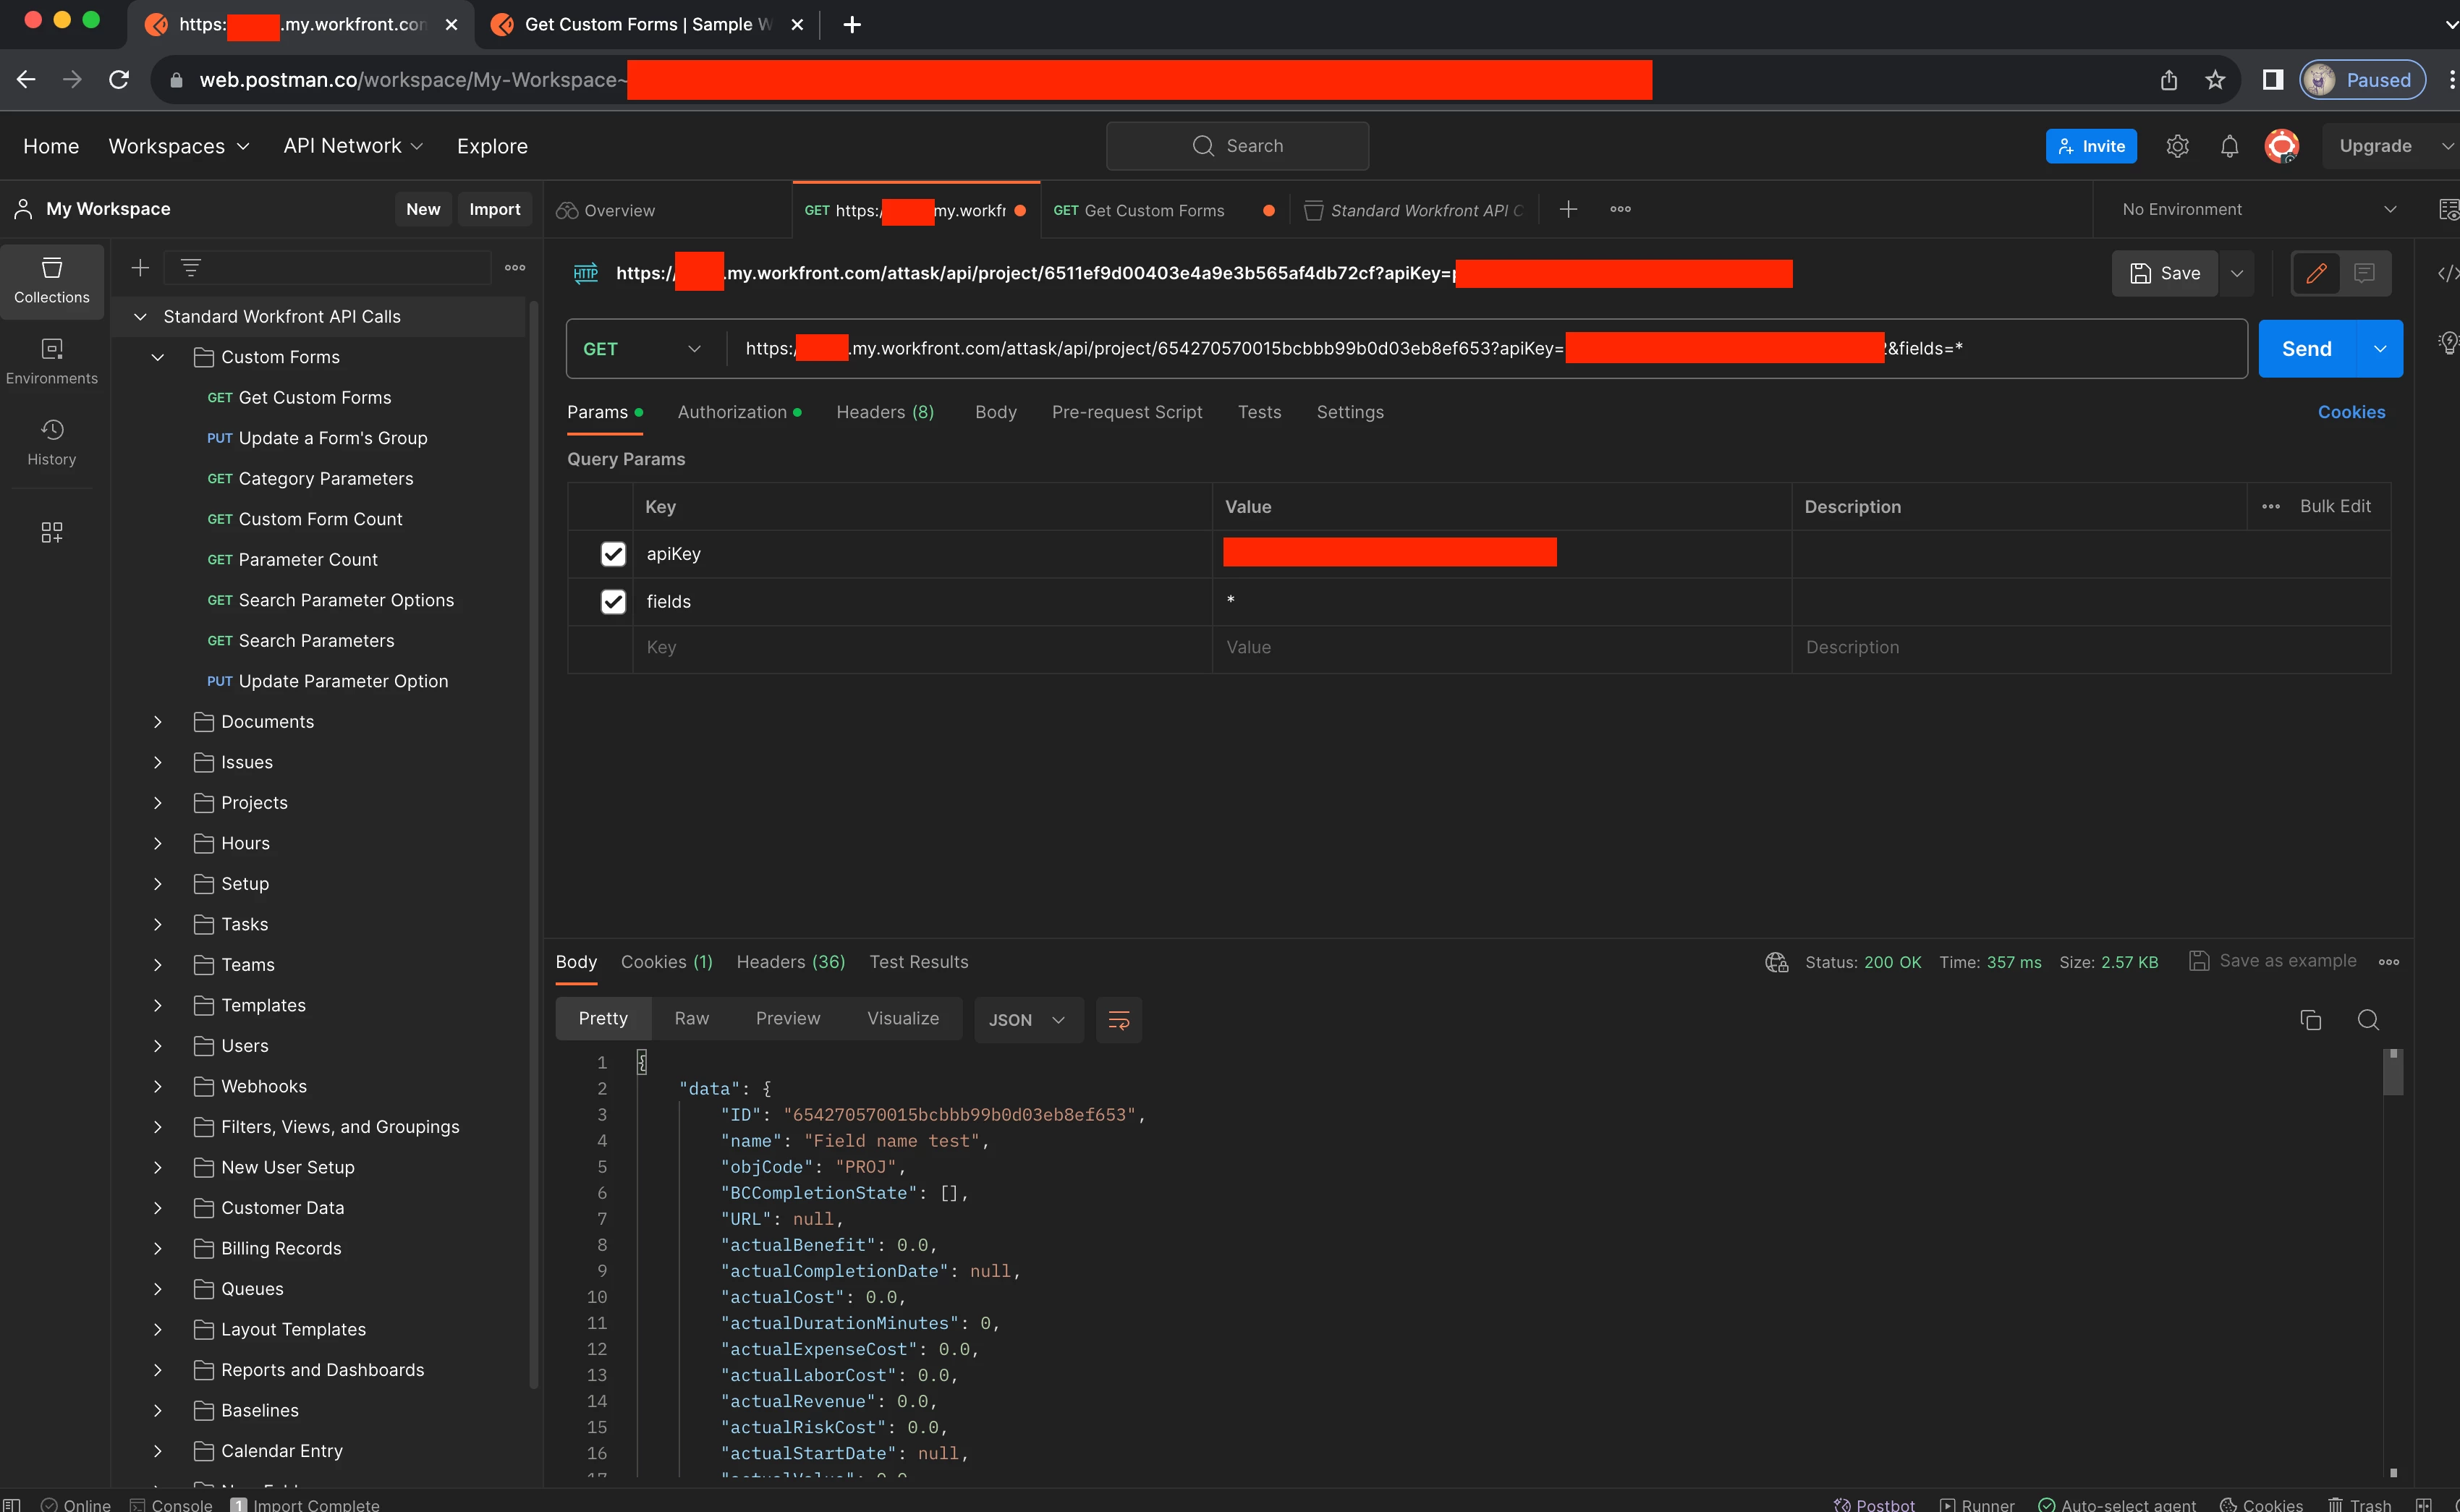Copy response body with copy icon

click(2310, 1019)
